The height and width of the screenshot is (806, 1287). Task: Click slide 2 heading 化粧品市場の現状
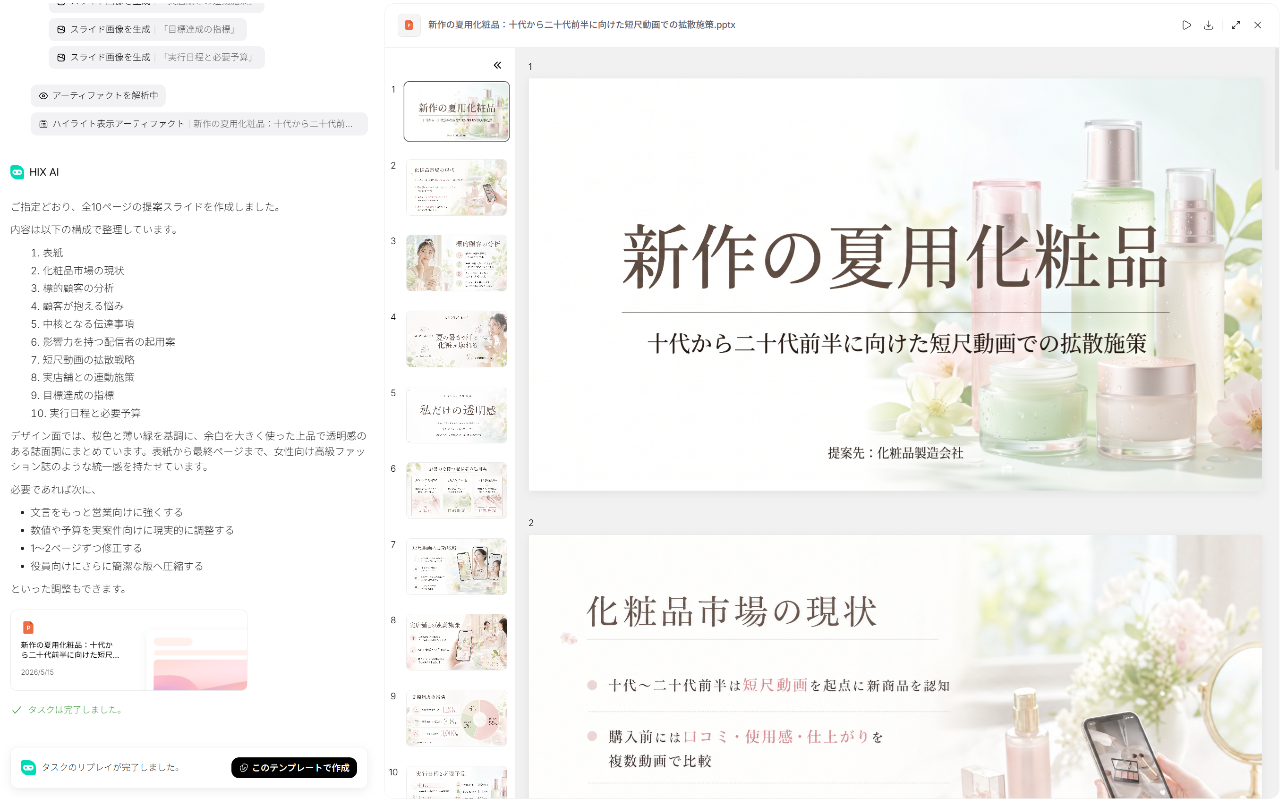[732, 611]
